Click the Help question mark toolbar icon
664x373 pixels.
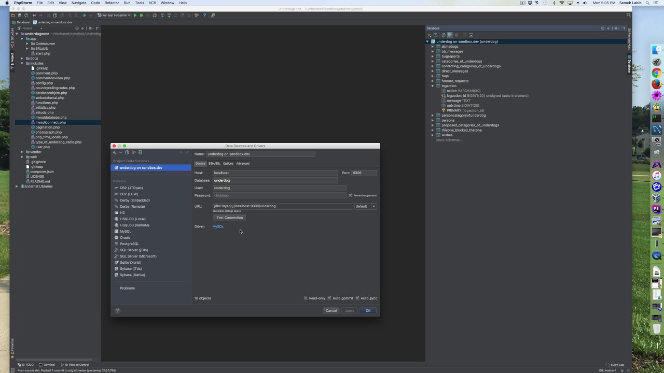click(204, 16)
